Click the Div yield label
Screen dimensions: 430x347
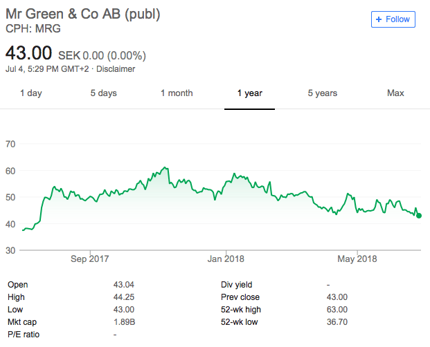tap(236, 285)
